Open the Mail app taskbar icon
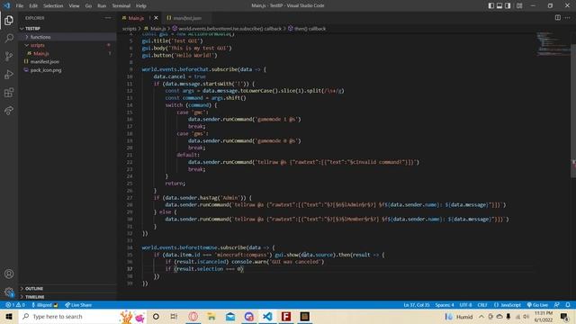The width and height of the screenshot is (576, 324). tap(230, 316)
